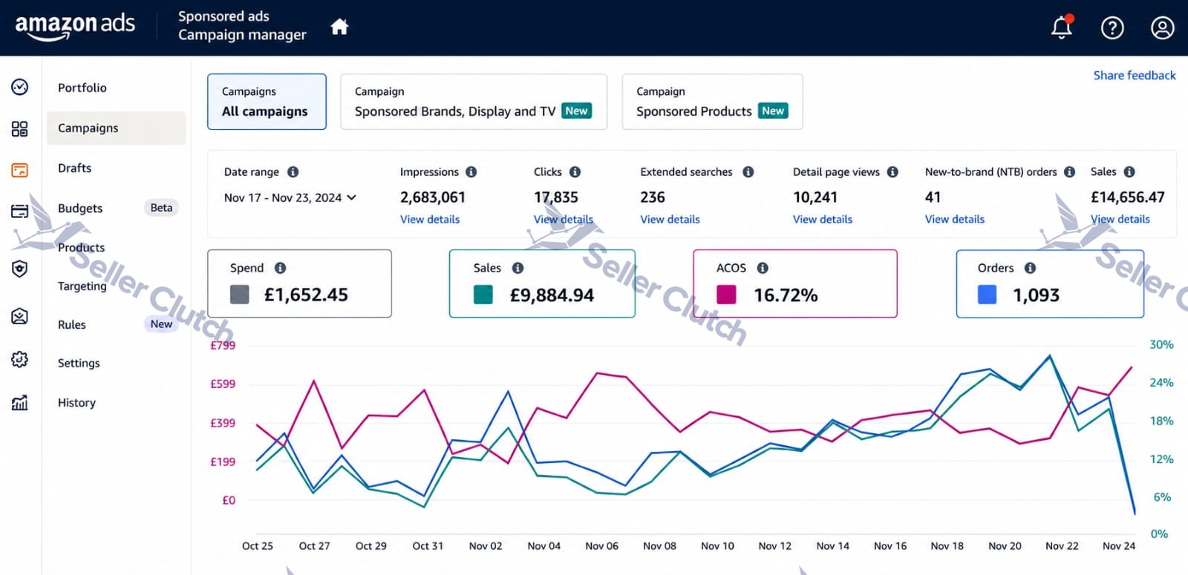
Task: View details for Sales £14,656.47
Action: coord(1120,220)
